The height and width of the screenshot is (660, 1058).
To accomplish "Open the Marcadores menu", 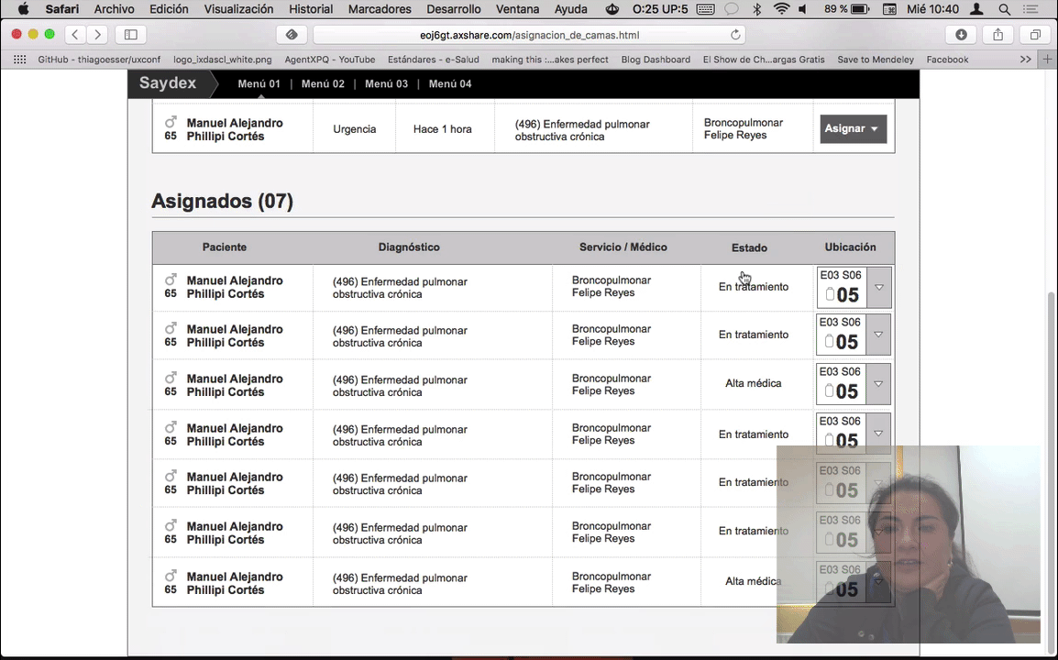I will [380, 9].
